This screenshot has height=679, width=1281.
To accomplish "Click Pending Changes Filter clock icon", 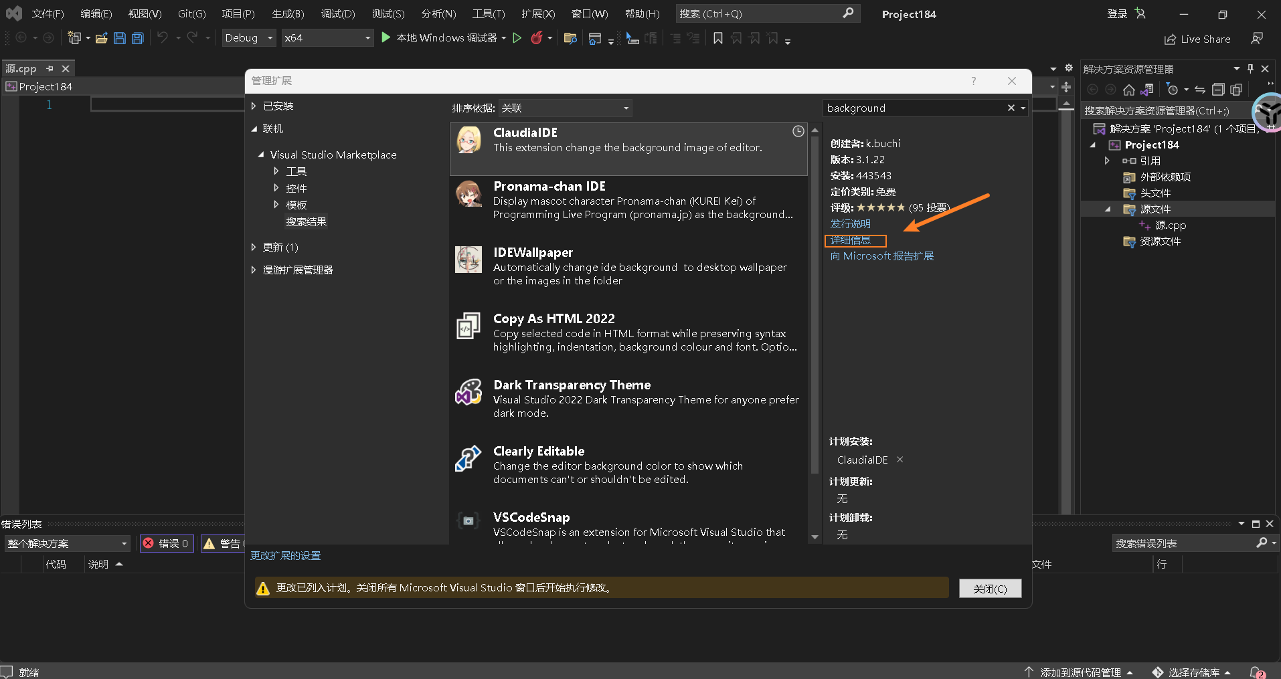I will pyautogui.click(x=1172, y=90).
